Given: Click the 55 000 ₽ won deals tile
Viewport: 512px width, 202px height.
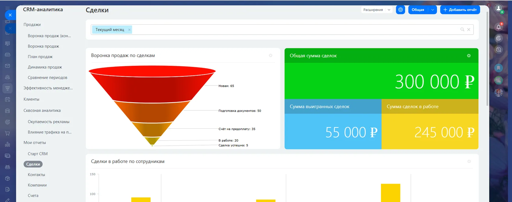Looking at the screenshot, I should click(333, 124).
